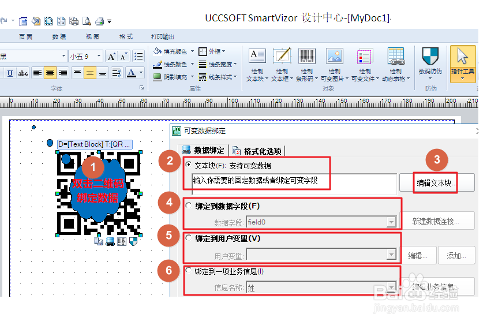Open 线条宽度 line width dropdown
The height and width of the screenshot is (325, 487).
[x=218, y=64]
